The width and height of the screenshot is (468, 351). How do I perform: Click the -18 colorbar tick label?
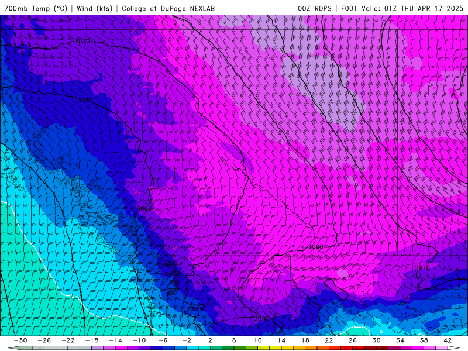[92, 340]
